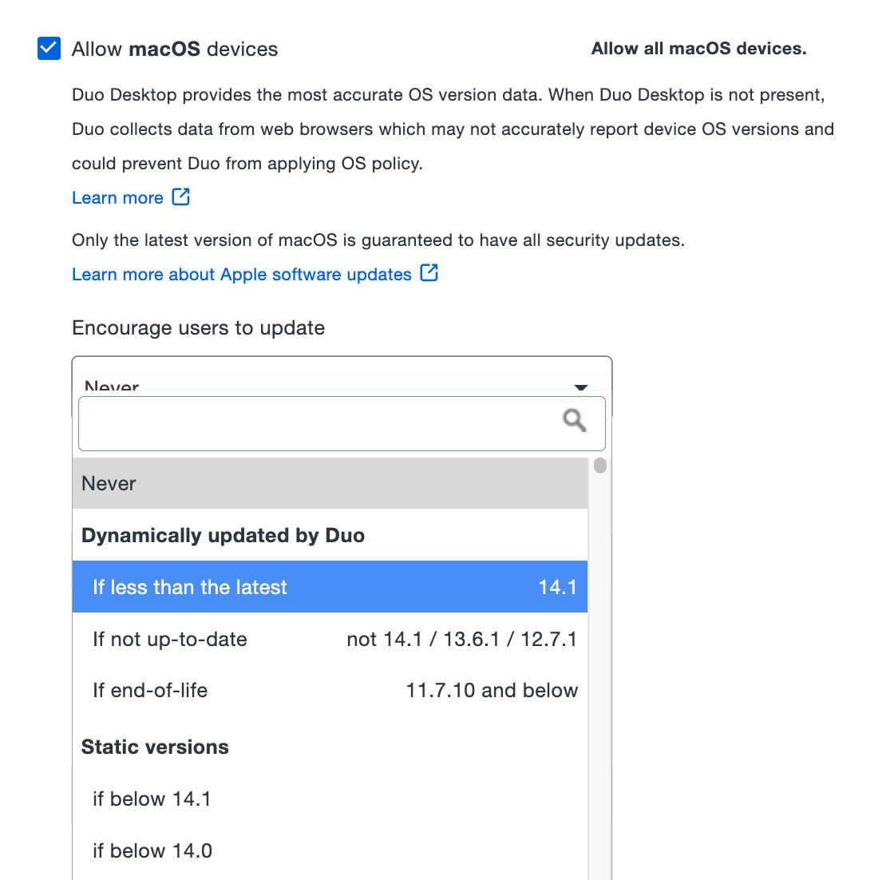The width and height of the screenshot is (894, 880).
Task: Click the external link icon beside Learn more
Action: [x=181, y=196]
